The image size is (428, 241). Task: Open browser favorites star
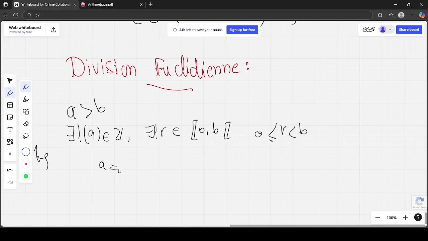[391, 15]
